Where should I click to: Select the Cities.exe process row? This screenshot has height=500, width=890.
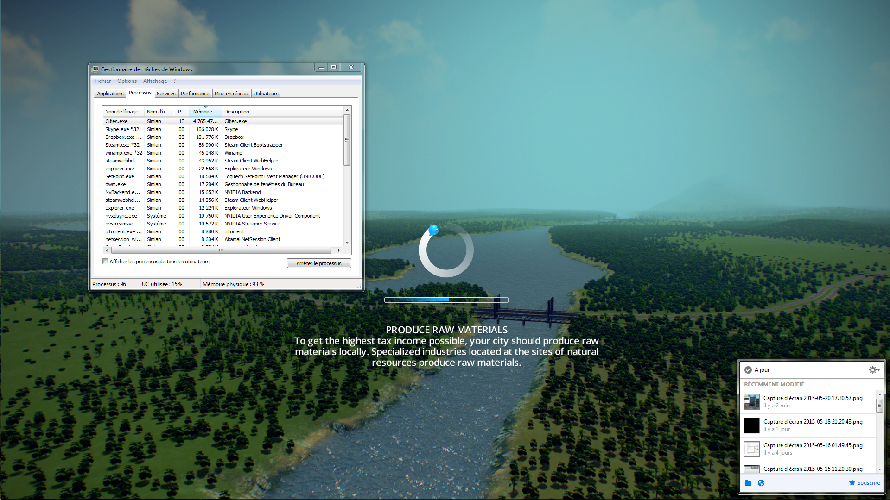click(x=223, y=121)
